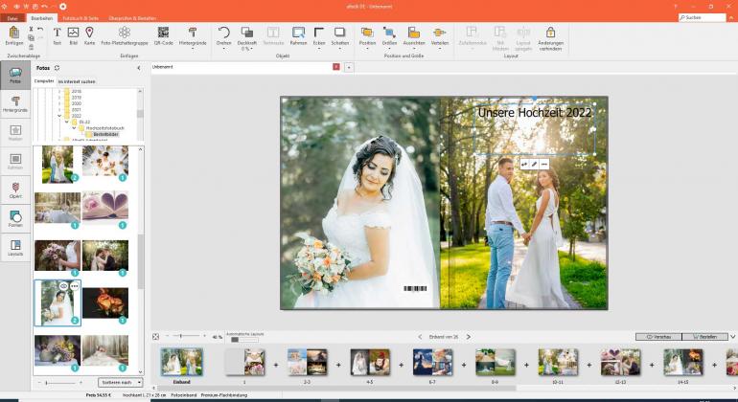Open the Rahmen sidebar panel
Screen dimensions: 738x402
tap(15, 162)
